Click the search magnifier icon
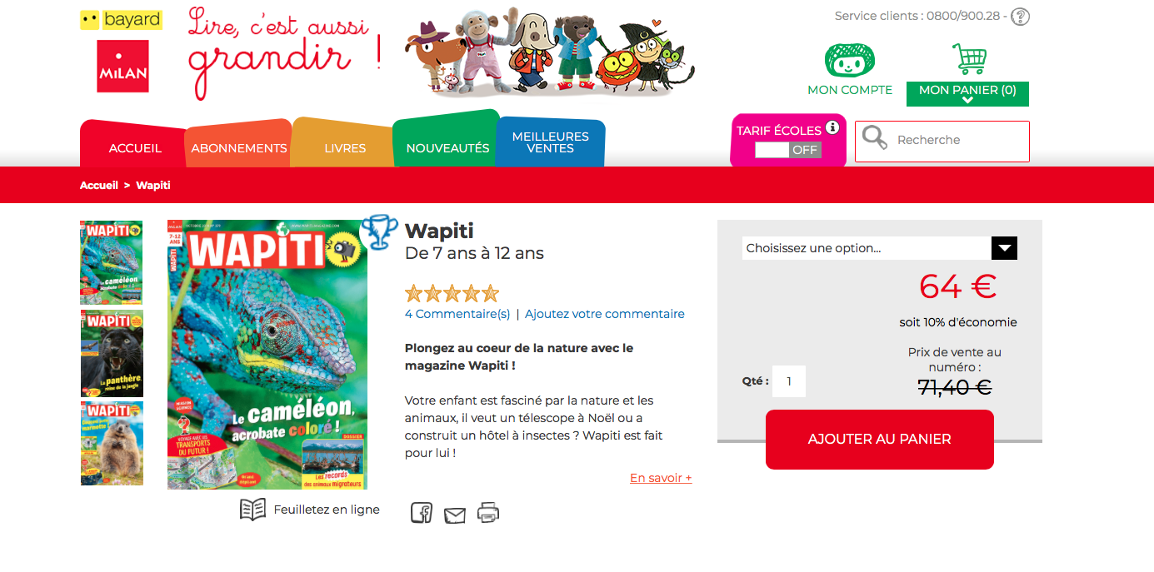1154x572 pixels. click(x=875, y=137)
